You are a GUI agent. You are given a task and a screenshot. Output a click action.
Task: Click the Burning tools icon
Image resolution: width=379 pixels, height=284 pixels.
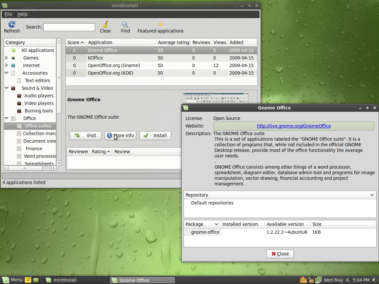pos(19,111)
